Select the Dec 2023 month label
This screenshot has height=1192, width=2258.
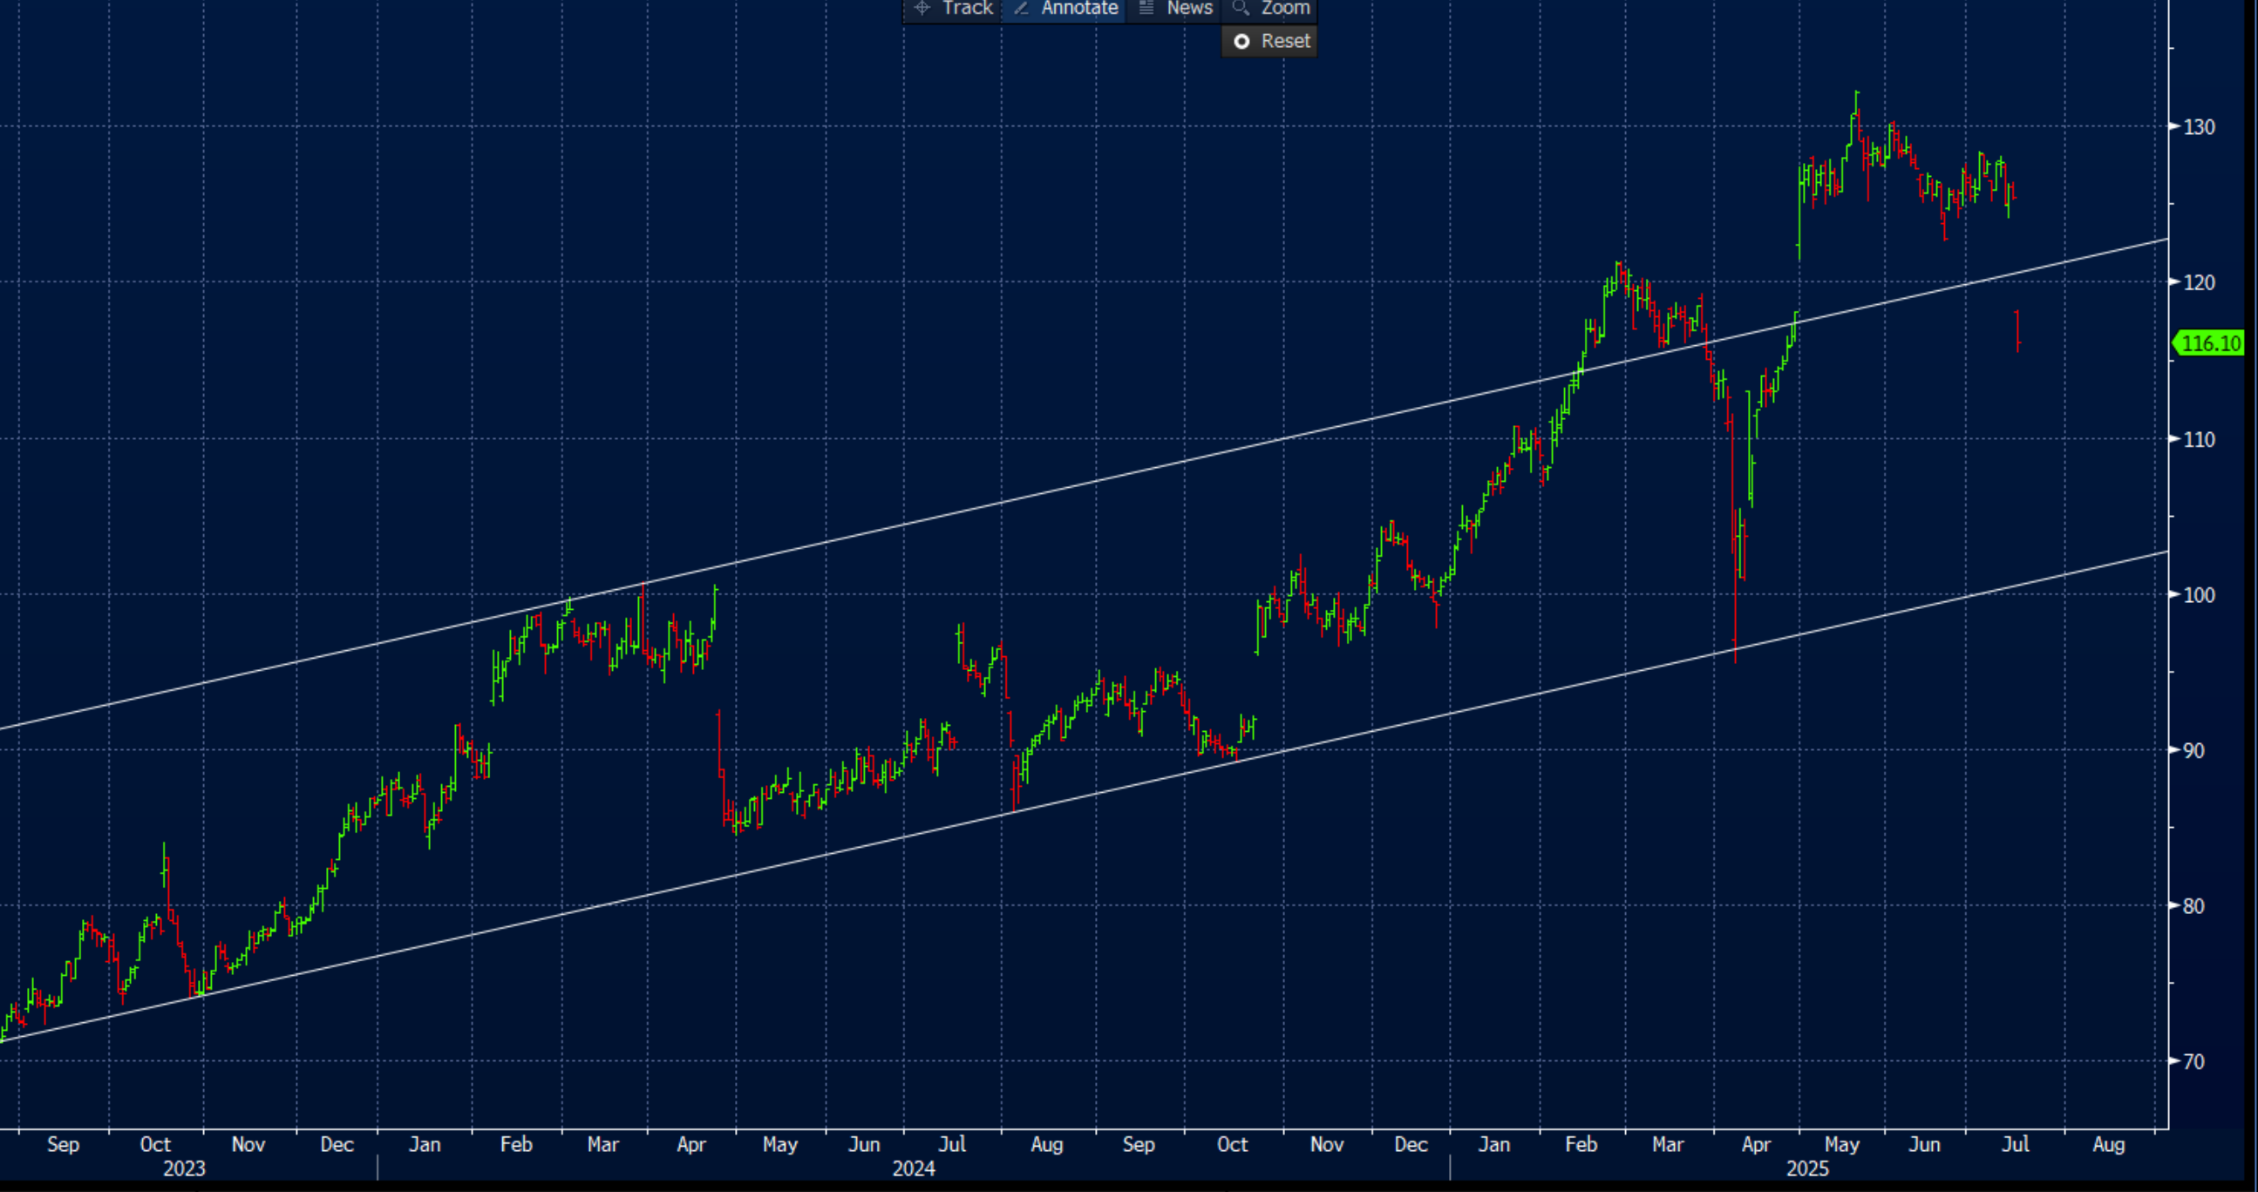click(337, 1144)
